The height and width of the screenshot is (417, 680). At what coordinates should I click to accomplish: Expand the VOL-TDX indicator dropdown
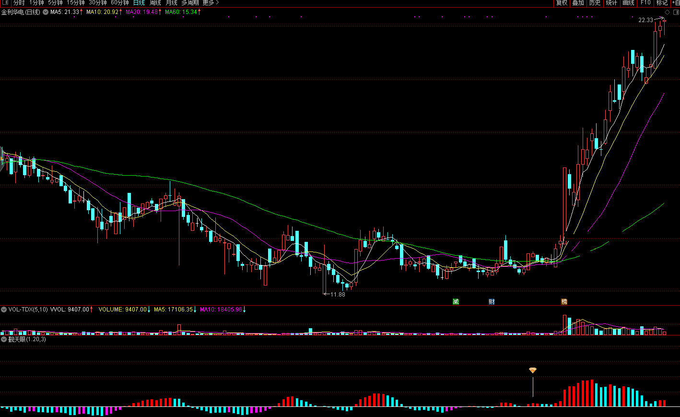point(4,310)
